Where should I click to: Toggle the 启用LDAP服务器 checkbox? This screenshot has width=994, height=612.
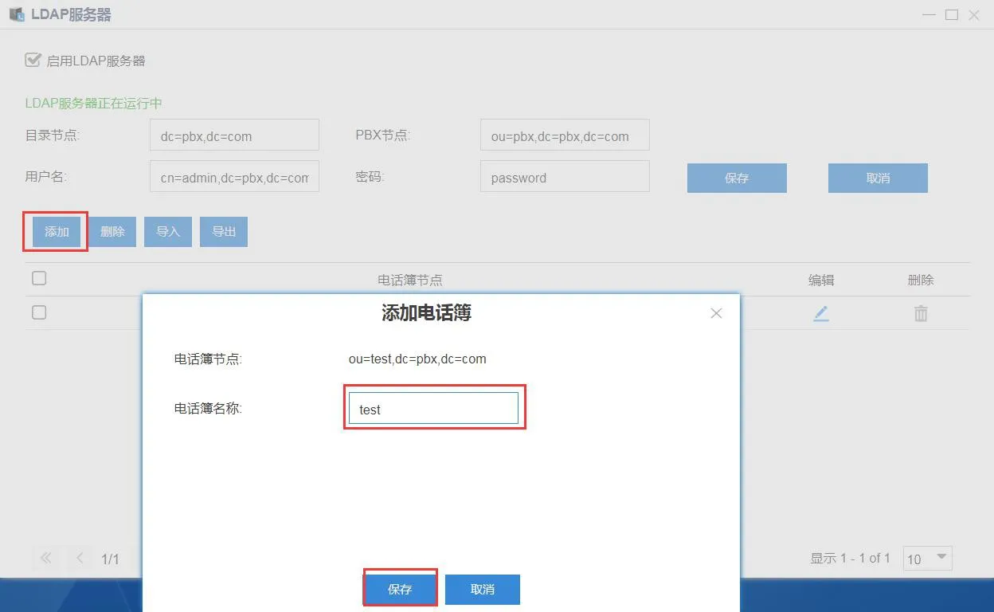click(x=33, y=60)
